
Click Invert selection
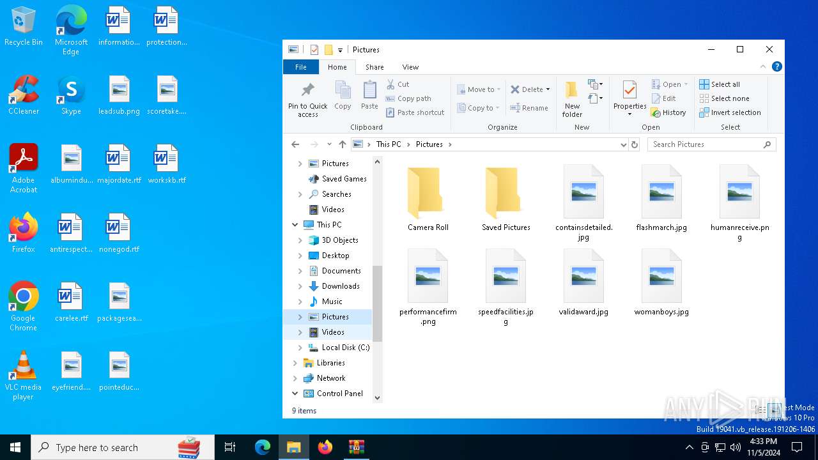(x=730, y=112)
